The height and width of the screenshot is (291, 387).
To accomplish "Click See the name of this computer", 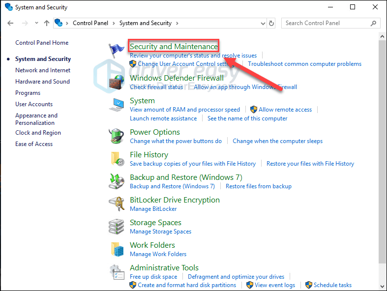I will [247, 118].
